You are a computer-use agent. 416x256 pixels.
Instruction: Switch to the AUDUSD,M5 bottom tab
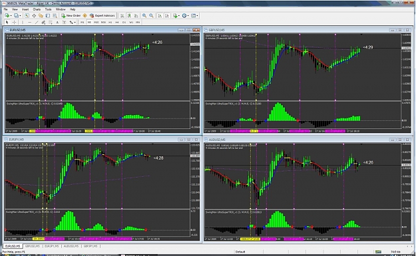pyautogui.click(x=71, y=246)
